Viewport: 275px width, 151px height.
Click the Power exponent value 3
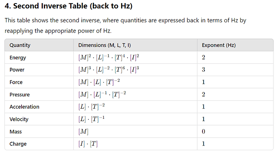(x=203, y=70)
